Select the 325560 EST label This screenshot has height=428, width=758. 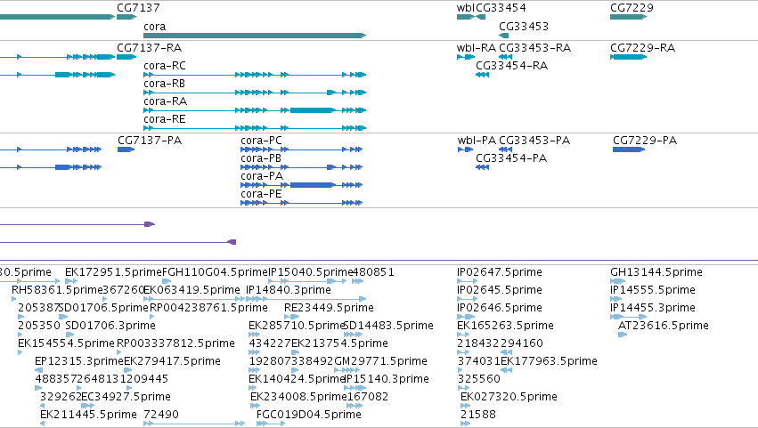pyautogui.click(x=478, y=379)
